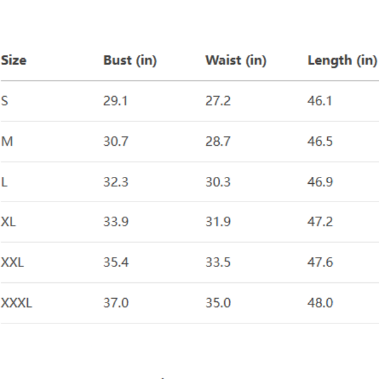Click the 28.7 waist value
379x379 pixels.
[x=218, y=141]
